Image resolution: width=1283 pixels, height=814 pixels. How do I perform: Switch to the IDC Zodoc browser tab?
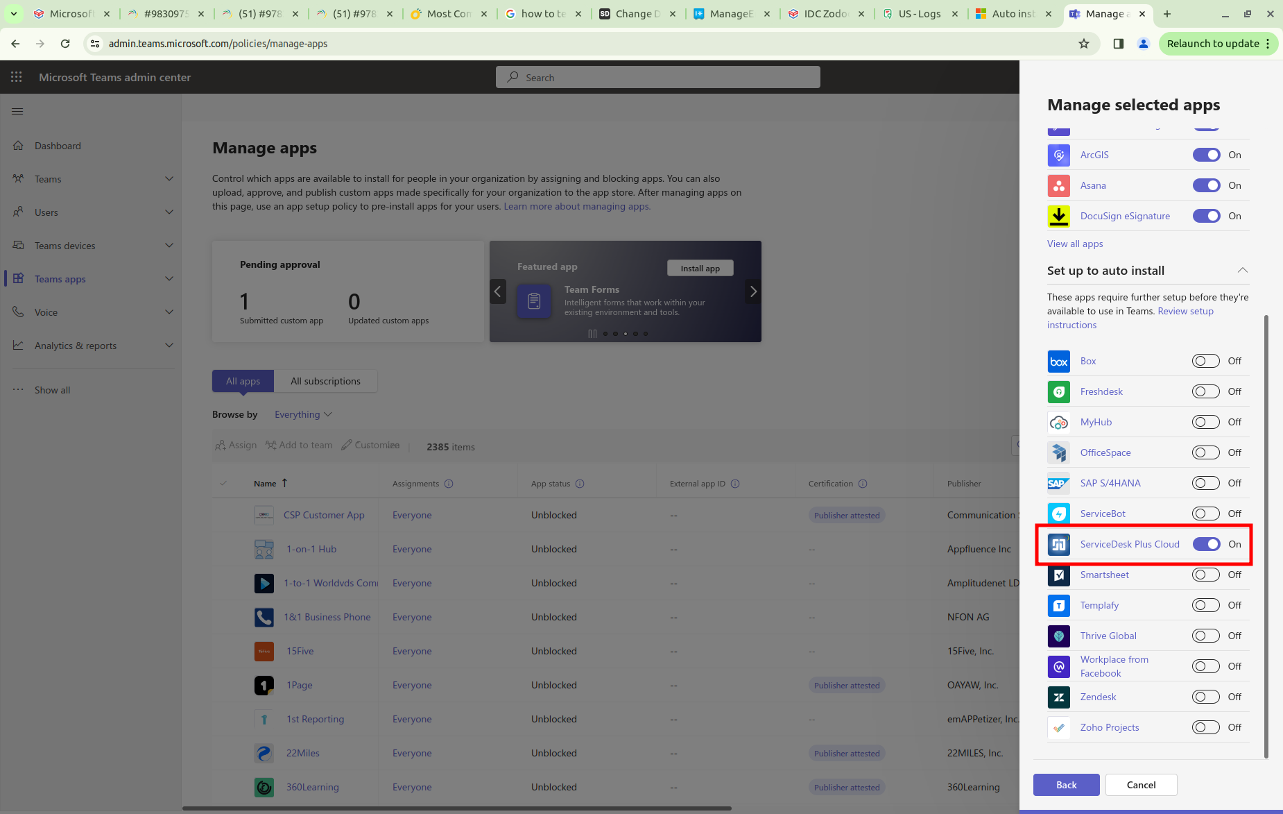(x=826, y=14)
